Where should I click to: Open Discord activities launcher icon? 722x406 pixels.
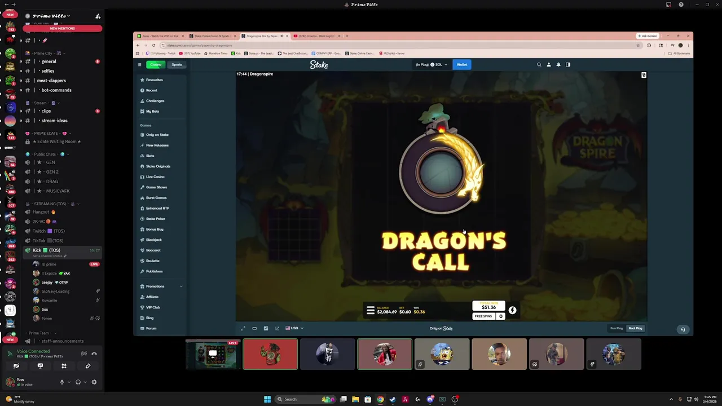click(x=64, y=367)
